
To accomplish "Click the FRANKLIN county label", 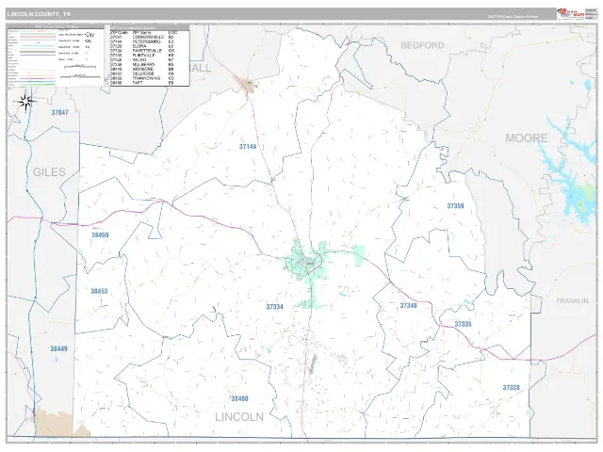I will pos(572,300).
